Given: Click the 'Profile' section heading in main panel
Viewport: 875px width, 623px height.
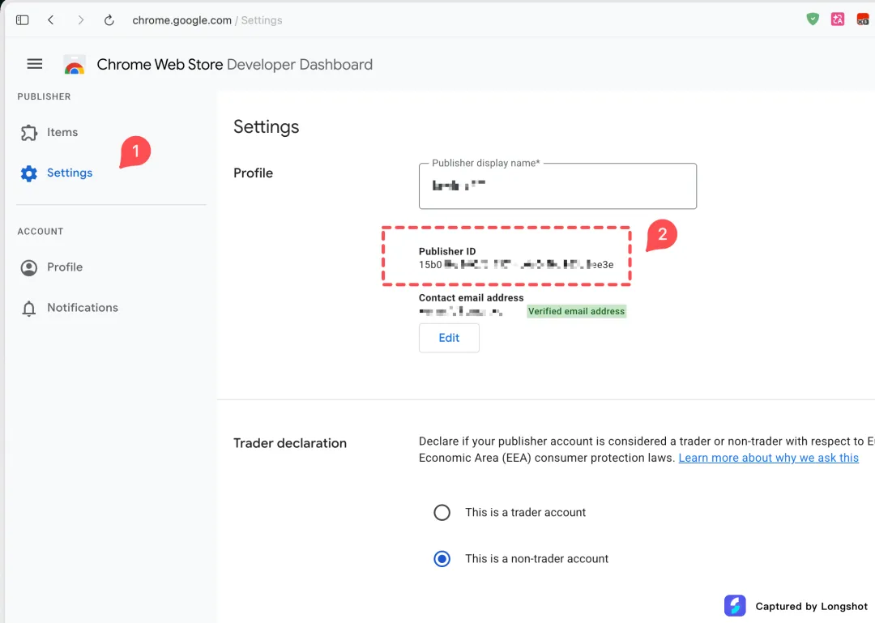Looking at the screenshot, I should pyautogui.click(x=253, y=173).
